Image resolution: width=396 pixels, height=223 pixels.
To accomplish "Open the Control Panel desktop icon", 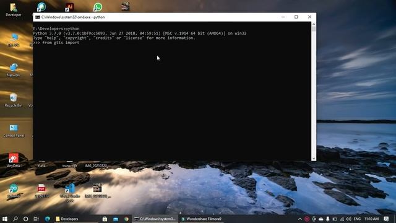I will tap(14, 131).
